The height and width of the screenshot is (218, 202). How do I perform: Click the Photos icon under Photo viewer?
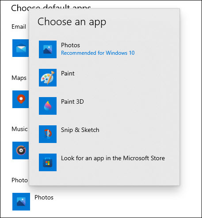[x=21, y=202]
